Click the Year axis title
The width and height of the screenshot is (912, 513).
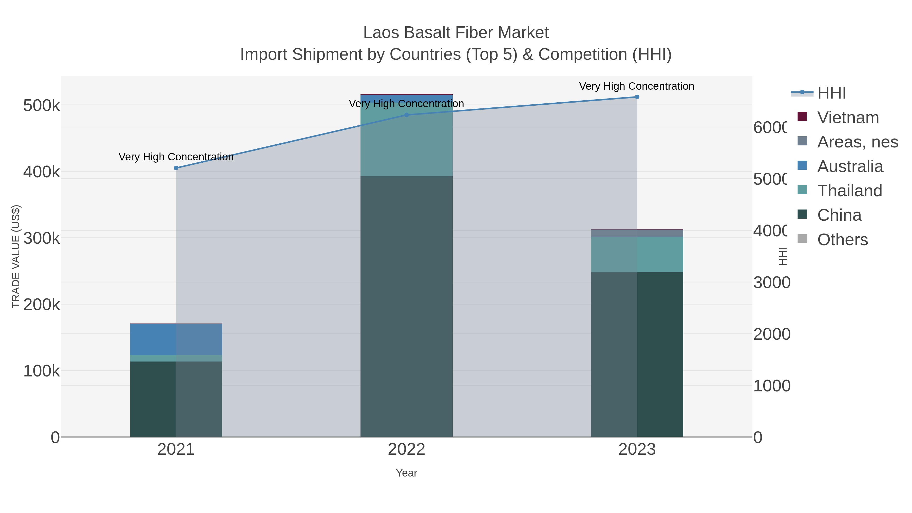[x=406, y=473]
